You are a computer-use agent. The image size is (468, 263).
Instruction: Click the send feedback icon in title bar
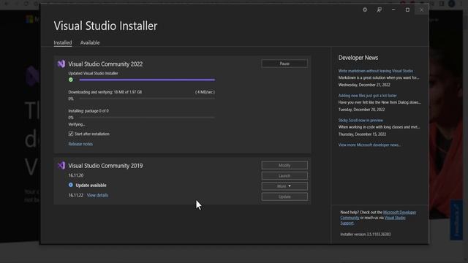(379, 9)
